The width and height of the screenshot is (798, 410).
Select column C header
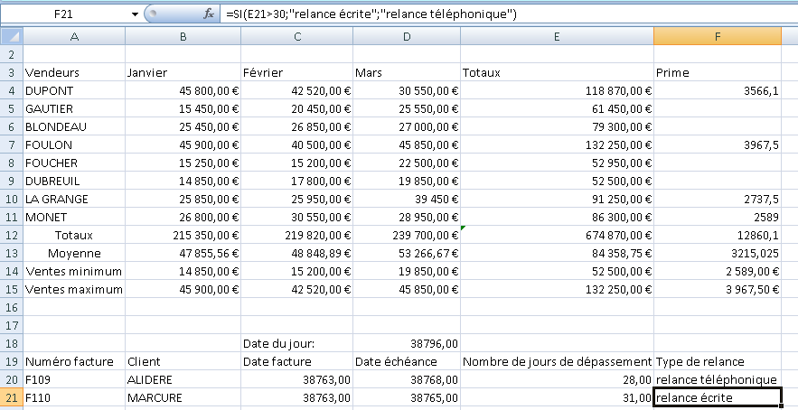(x=296, y=35)
